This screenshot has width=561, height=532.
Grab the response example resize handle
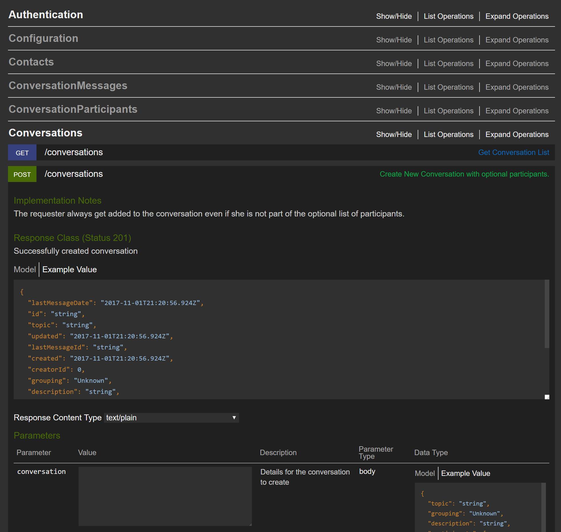click(x=547, y=397)
